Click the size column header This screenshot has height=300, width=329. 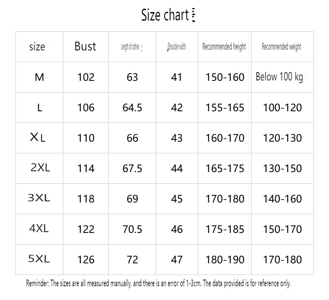[37, 47]
